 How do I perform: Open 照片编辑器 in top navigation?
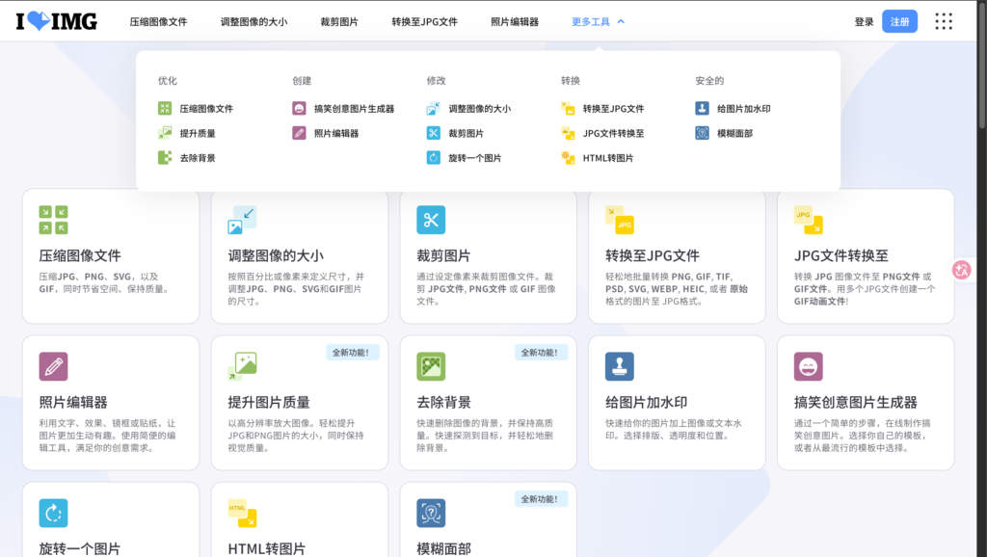515,21
